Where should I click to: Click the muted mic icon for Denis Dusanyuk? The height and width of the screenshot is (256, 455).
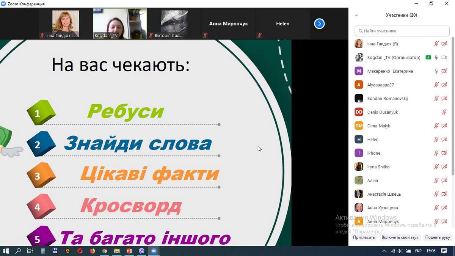click(x=444, y=112)
